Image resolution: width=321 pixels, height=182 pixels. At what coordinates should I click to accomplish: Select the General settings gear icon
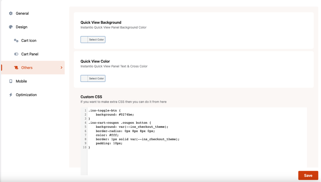pyautogui.click(x=11, y=13)
